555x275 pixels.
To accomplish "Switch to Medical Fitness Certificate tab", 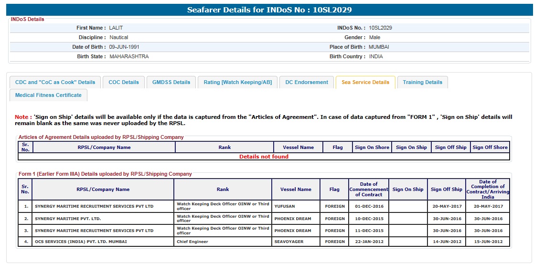I will point(48,95).
